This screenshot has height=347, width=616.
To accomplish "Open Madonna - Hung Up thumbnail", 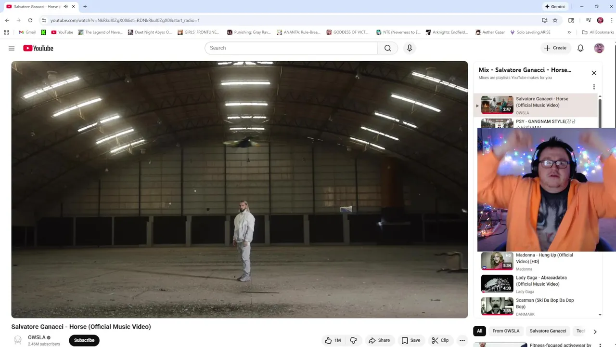I will pos(497,261).
